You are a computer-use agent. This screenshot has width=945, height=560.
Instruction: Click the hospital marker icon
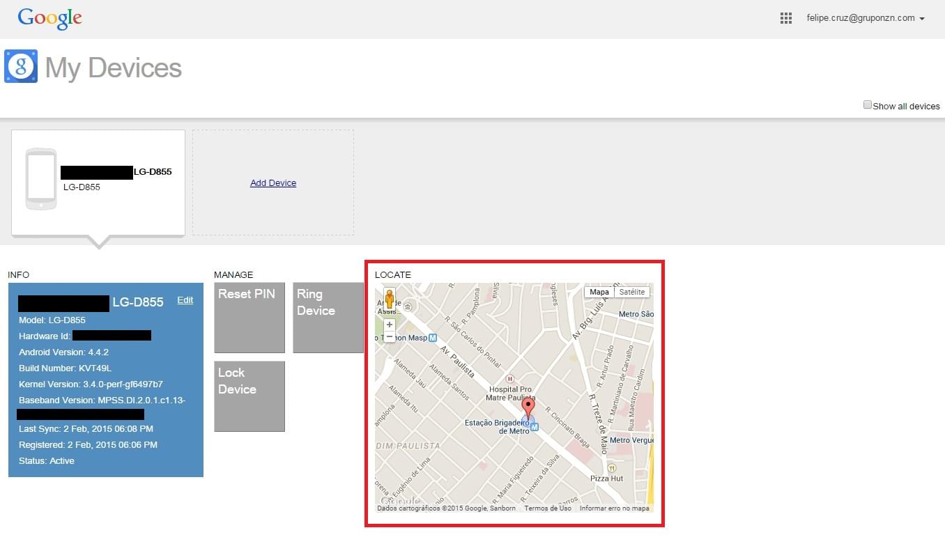pos(509,379)
